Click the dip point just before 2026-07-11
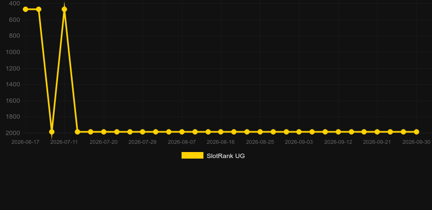 tap(51, 132)
